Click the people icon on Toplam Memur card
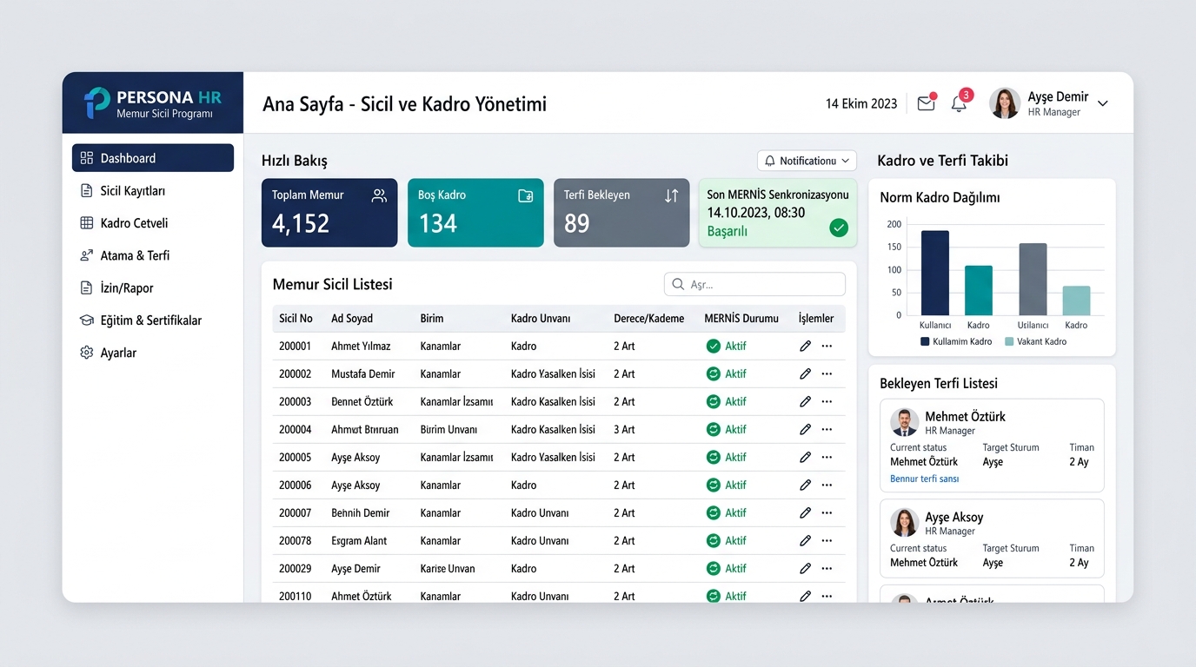This screenshot has width=1196, height=667. pyautogui.click(x=379, y=195)
